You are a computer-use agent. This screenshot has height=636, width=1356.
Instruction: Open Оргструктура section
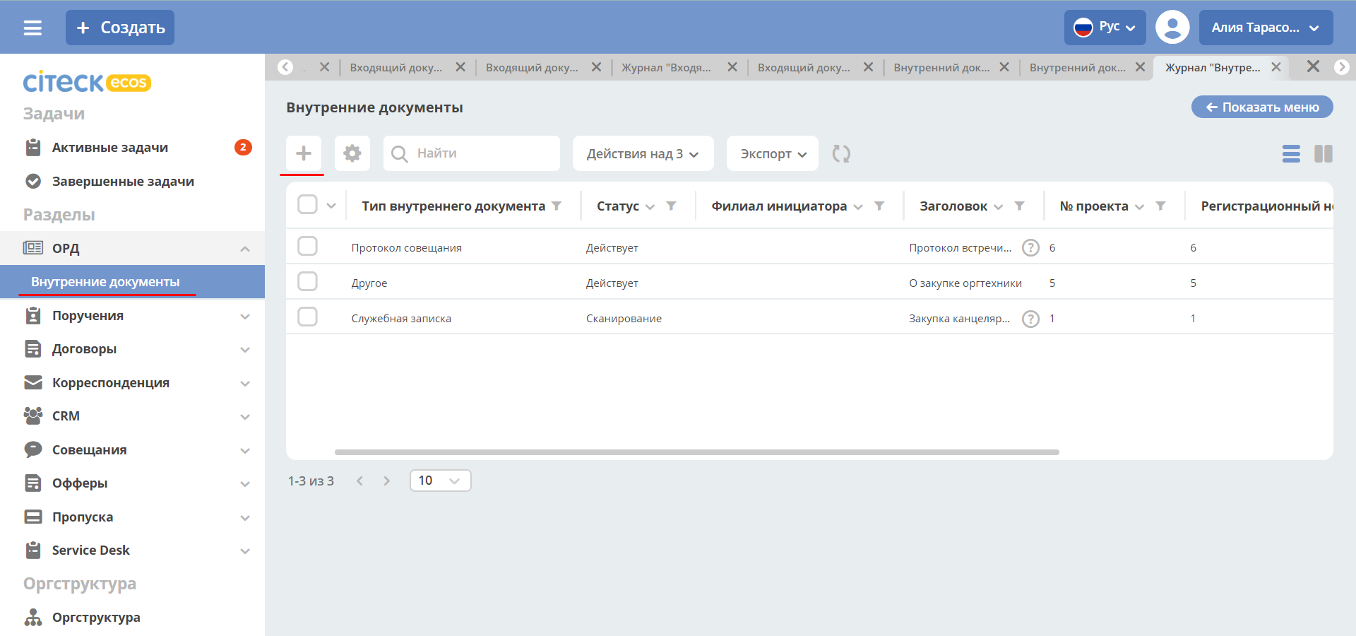tap(96, 617)
